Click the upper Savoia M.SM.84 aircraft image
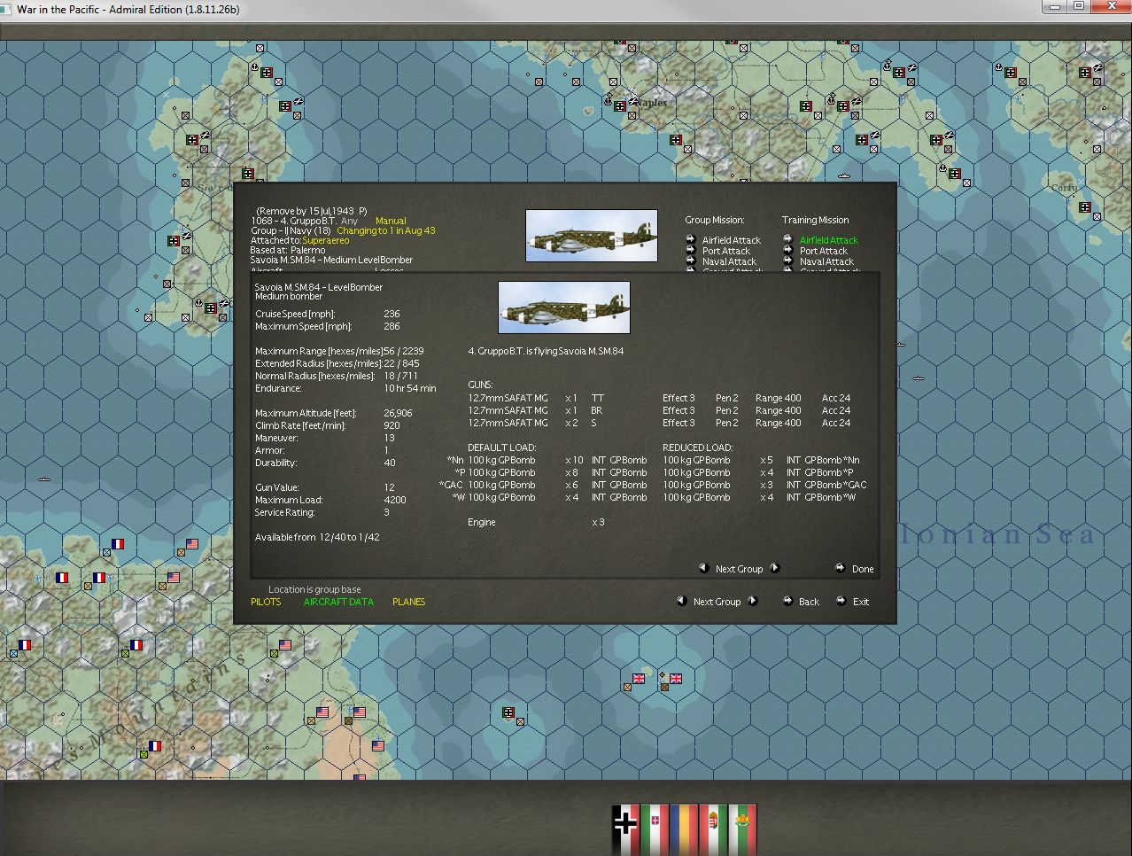 [x=592, y=236]
